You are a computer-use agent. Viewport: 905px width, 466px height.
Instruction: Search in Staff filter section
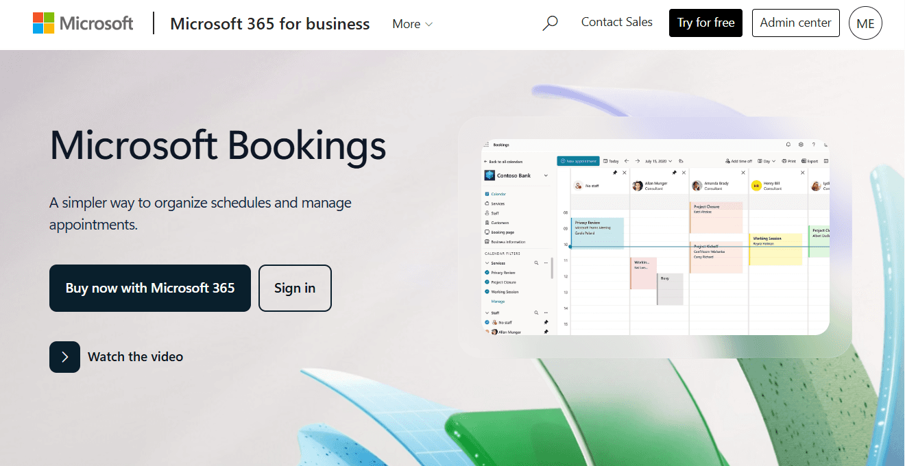click(x=536, y=312)
